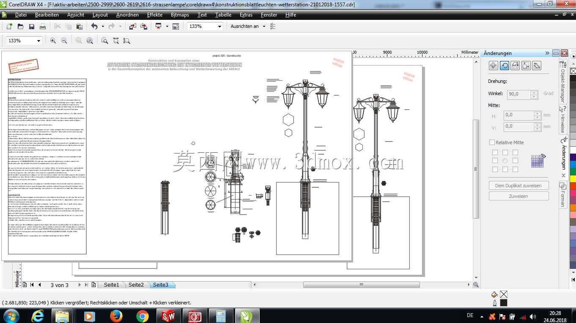The image size is (576, 323).
Task: Switch to the Seite2 page tab
Action: pyautogui.click(x=136, y=285)
